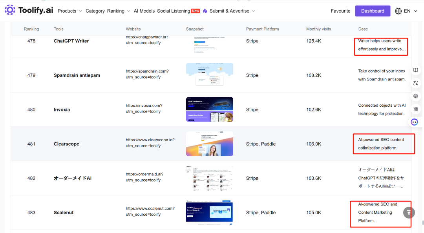This screenshot has height=233, width=424.
Task: Expand the Ranking dropdown menu
Action: tap(119, 11)
